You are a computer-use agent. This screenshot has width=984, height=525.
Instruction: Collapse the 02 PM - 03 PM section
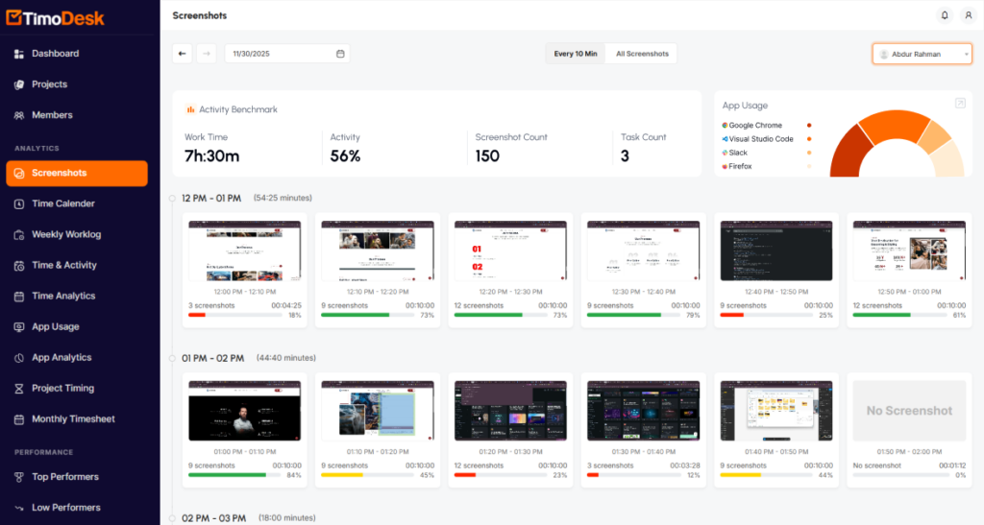172,518
